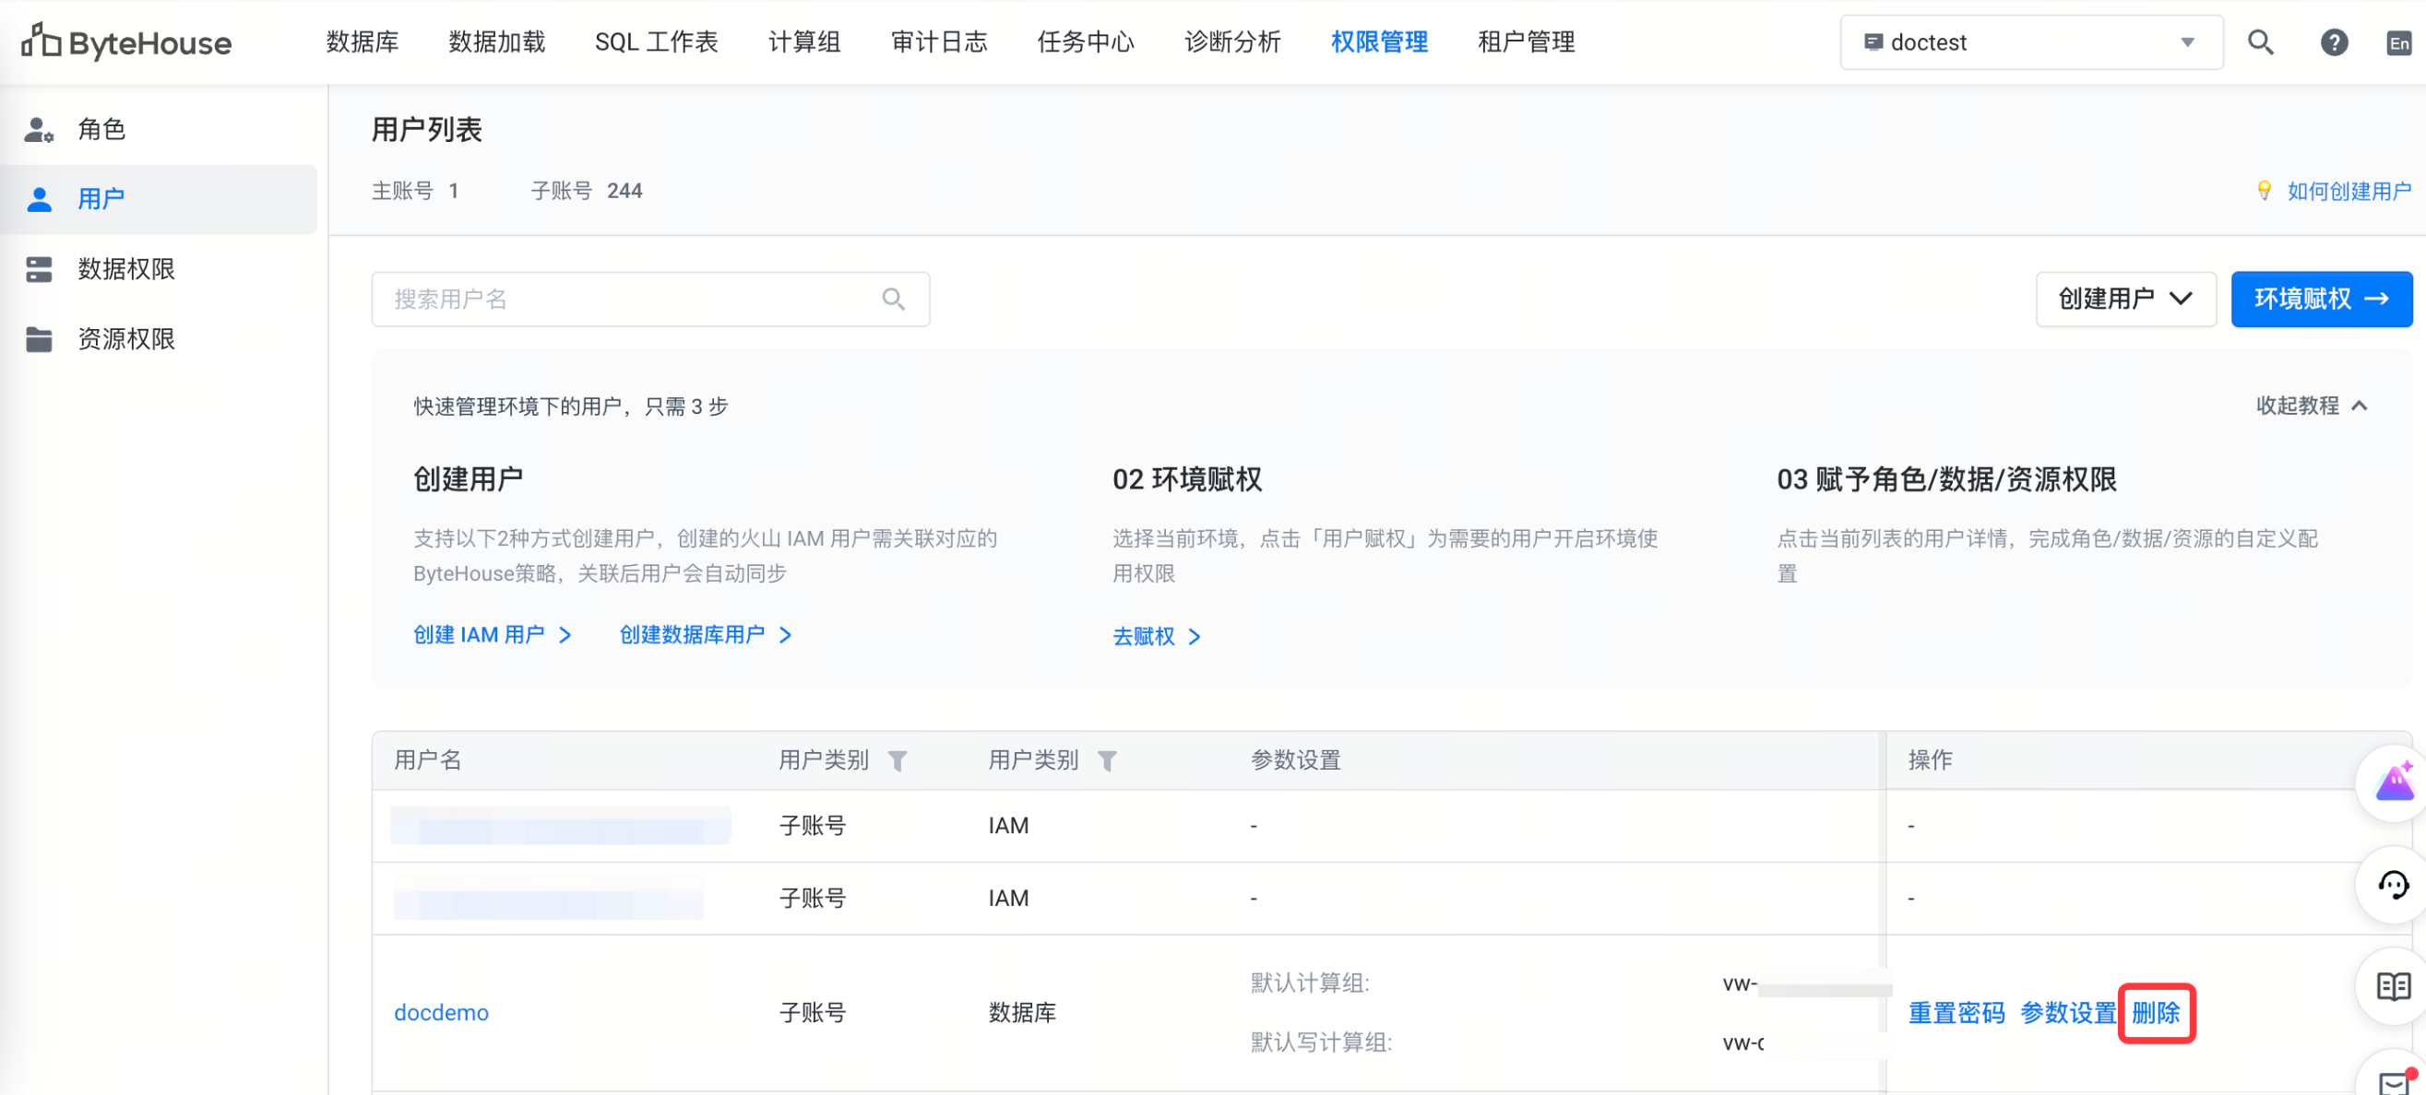
Task: Click the first 用户类别 column filter icon
Action: coord(898,760)
